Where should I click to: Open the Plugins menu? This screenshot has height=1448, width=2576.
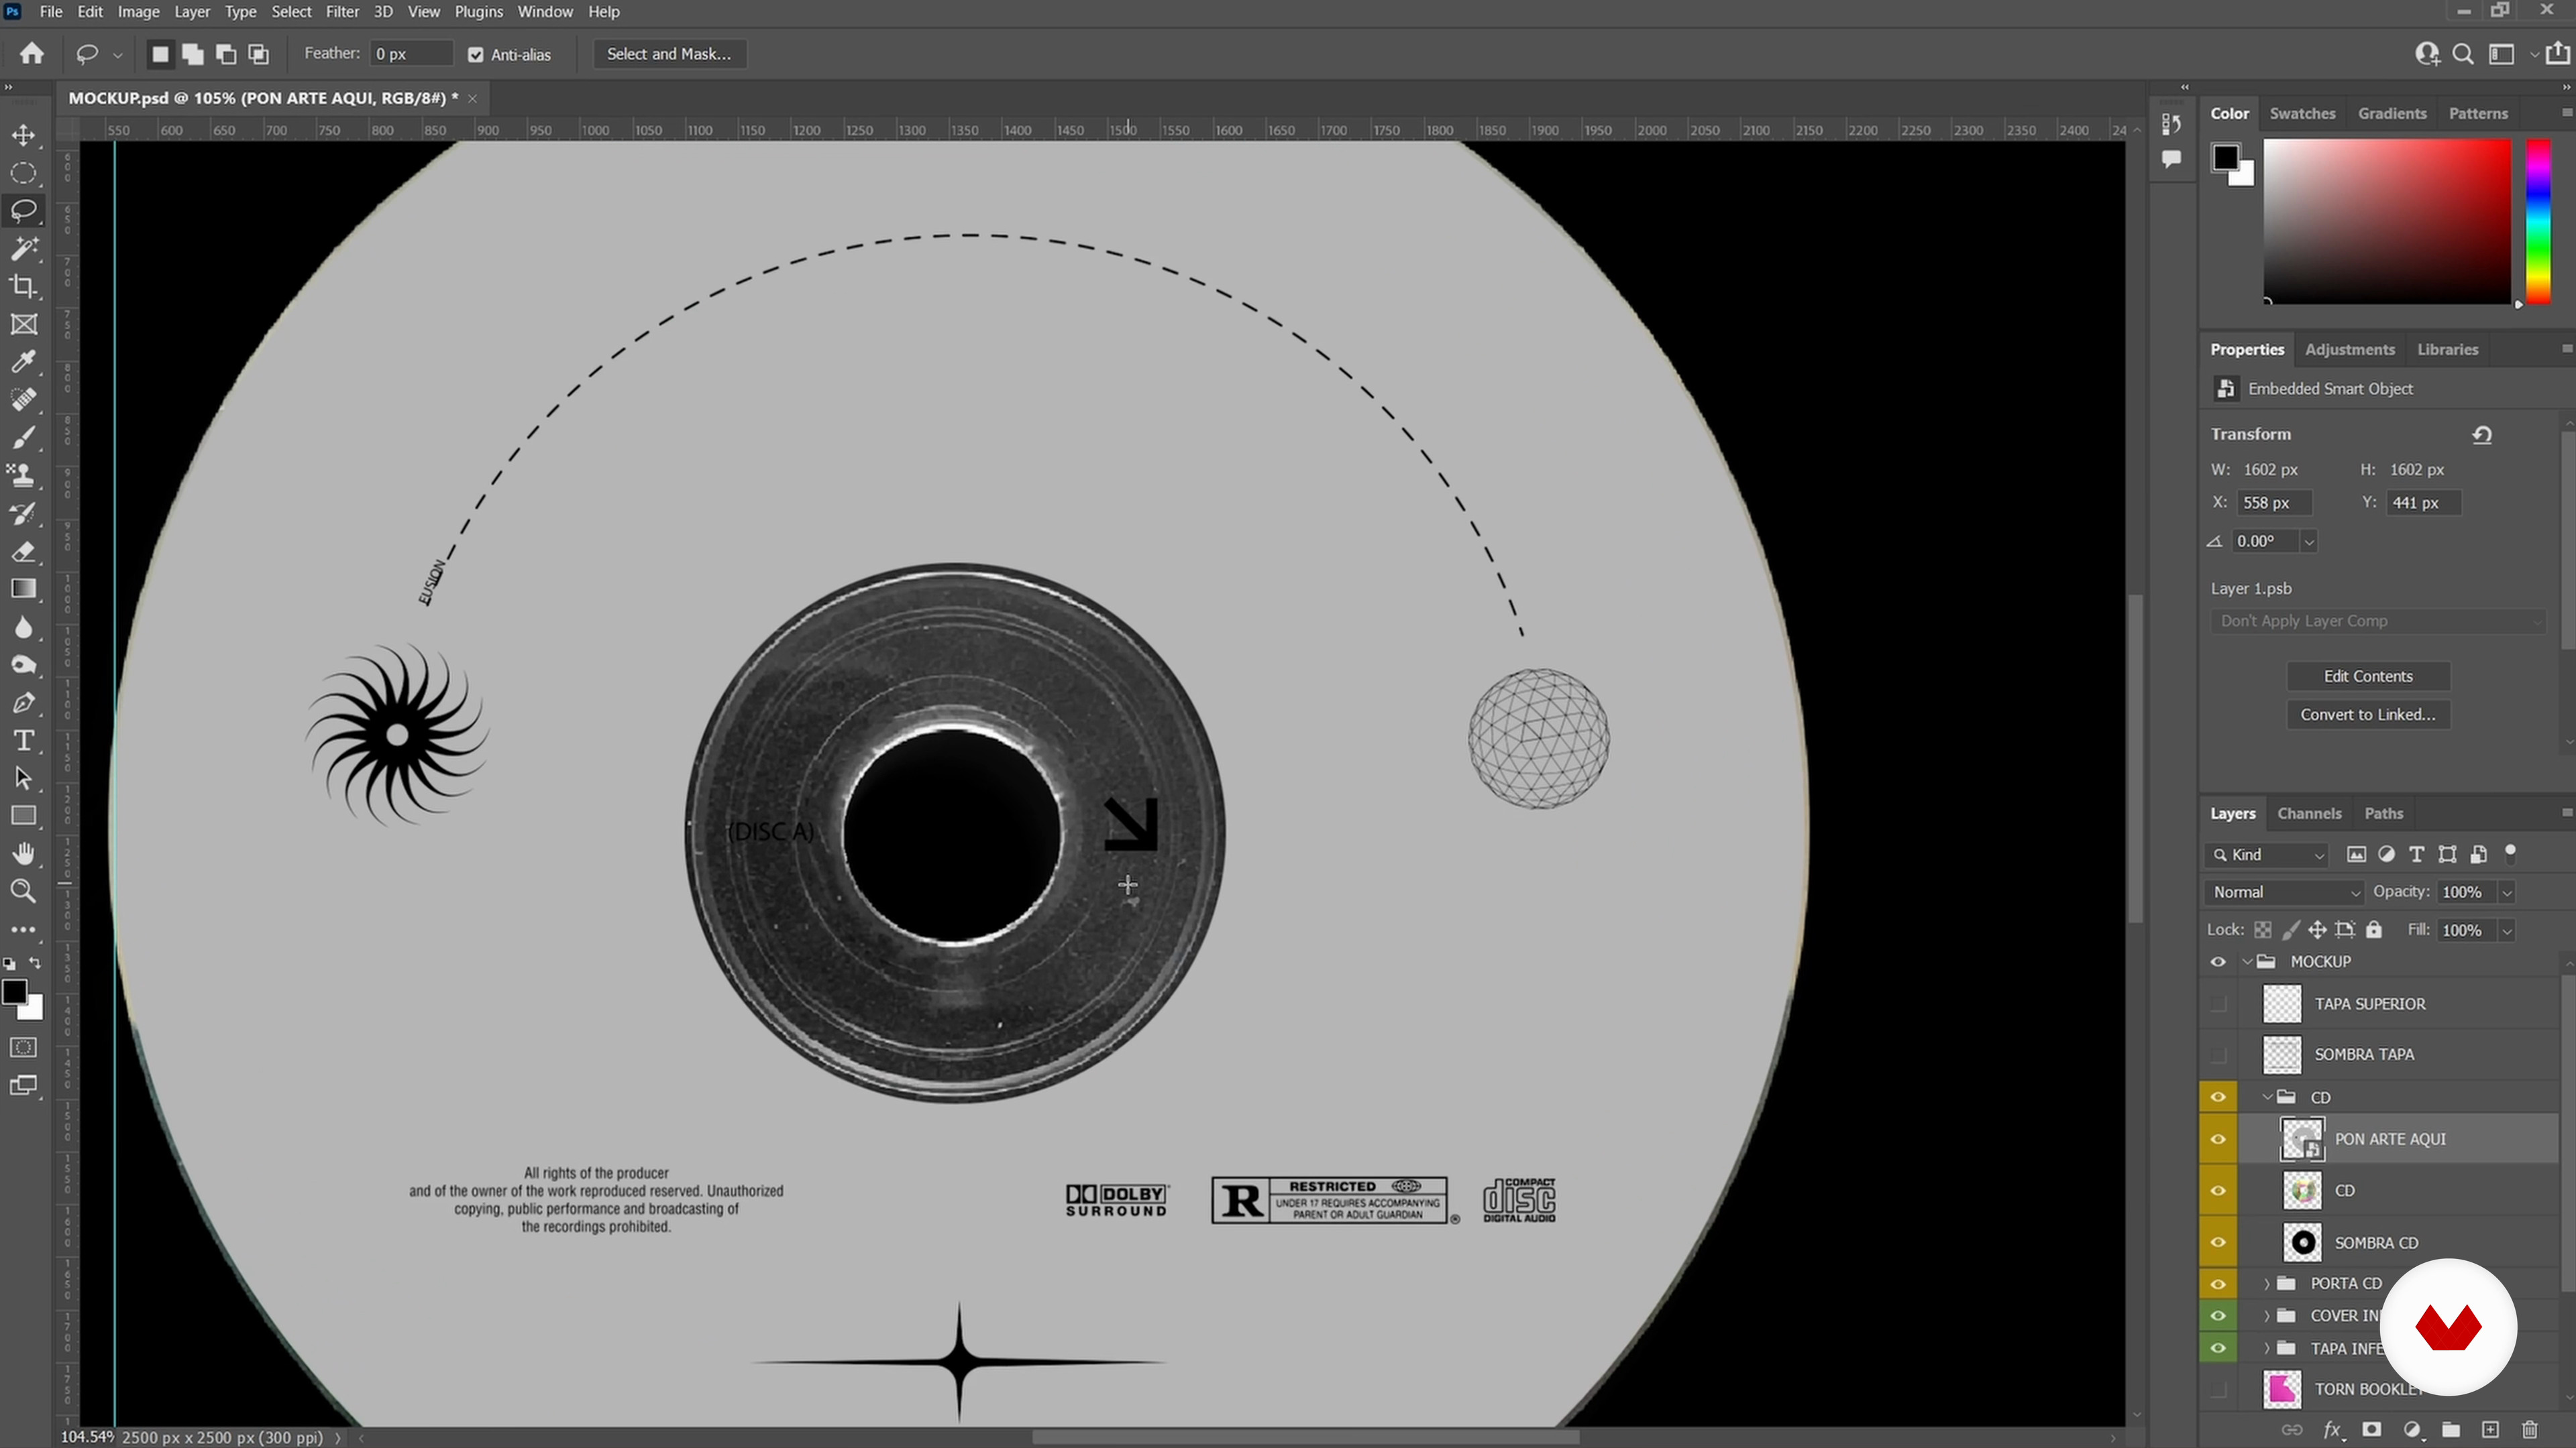478,12
